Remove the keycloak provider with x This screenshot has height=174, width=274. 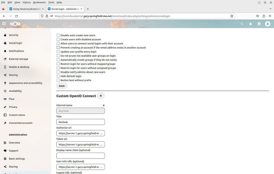[x=104, y=105]
